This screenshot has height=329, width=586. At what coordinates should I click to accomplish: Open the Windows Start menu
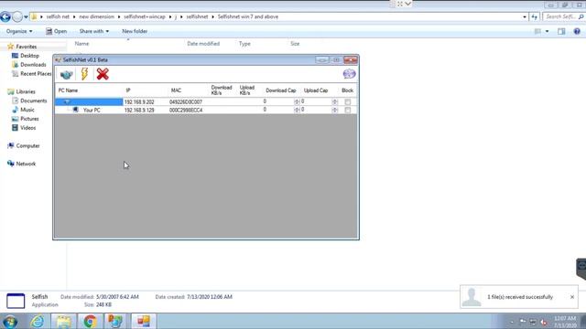(x=10, y=322)
